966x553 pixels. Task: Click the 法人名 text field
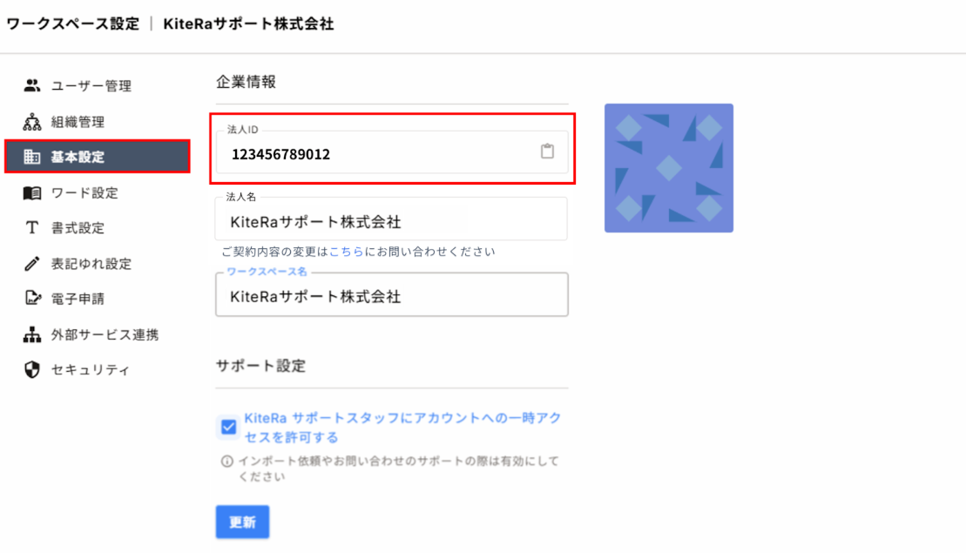point(391,222)
